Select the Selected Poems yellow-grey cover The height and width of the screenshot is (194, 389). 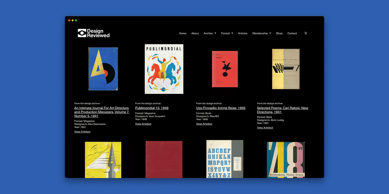click(286, 69)
